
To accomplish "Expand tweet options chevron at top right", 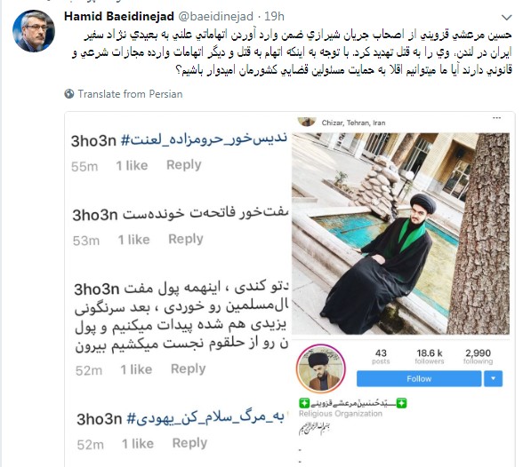I will pyautogui.click(x=506, y=17).
